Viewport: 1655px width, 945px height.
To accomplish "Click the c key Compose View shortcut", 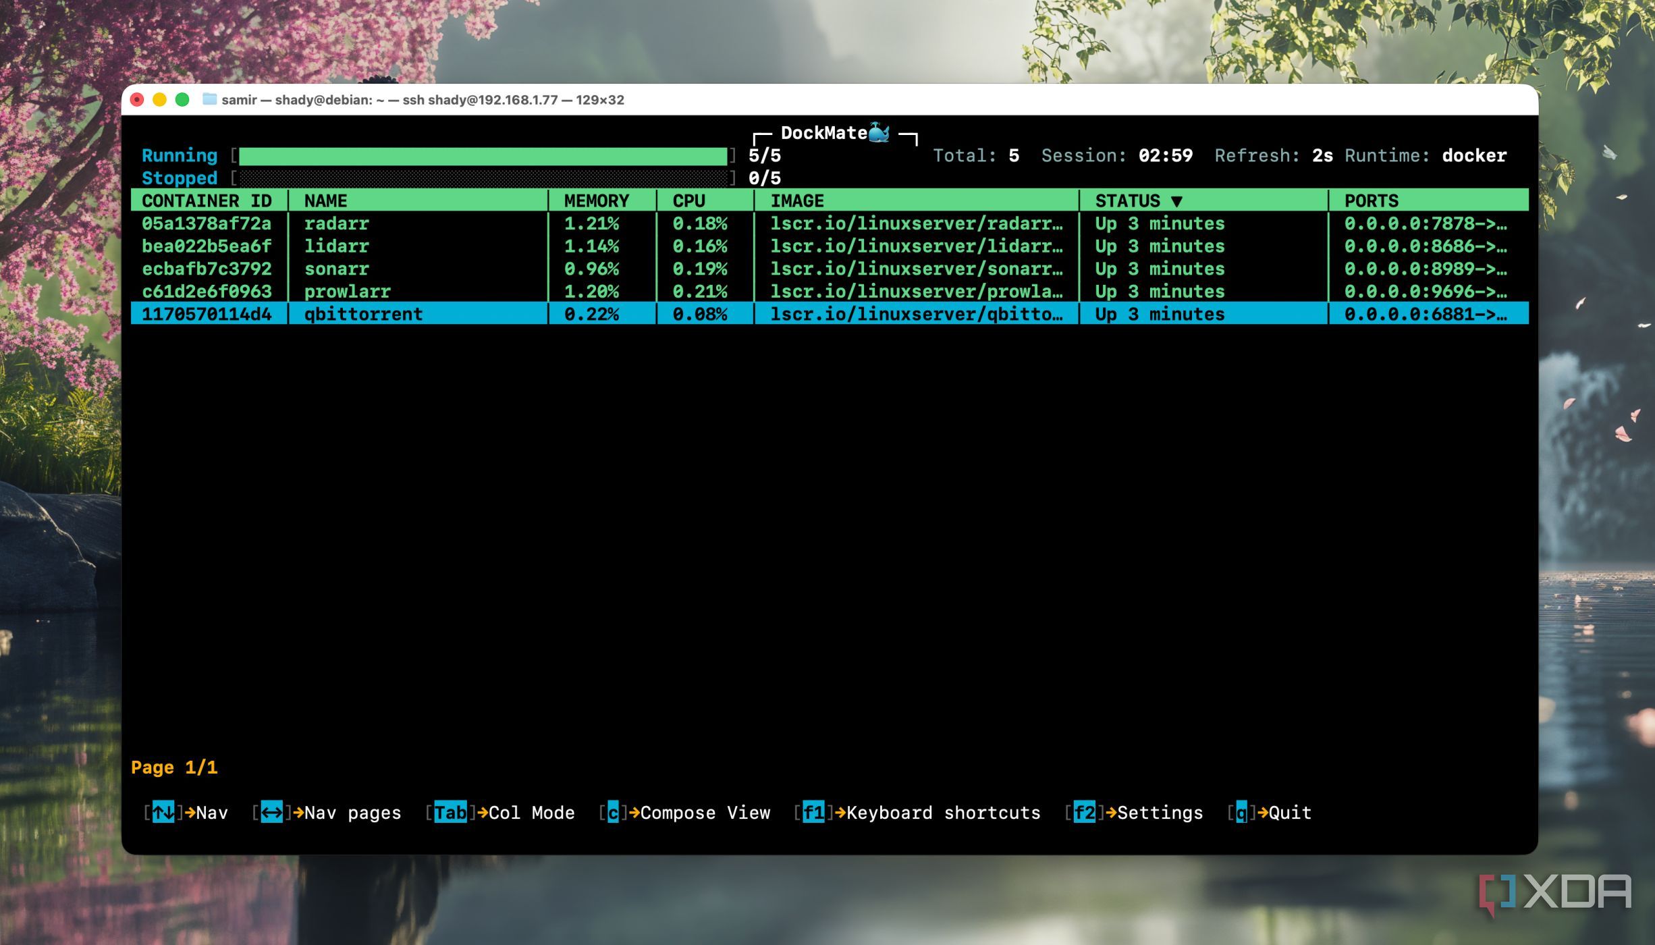I will tap(613, 812).
